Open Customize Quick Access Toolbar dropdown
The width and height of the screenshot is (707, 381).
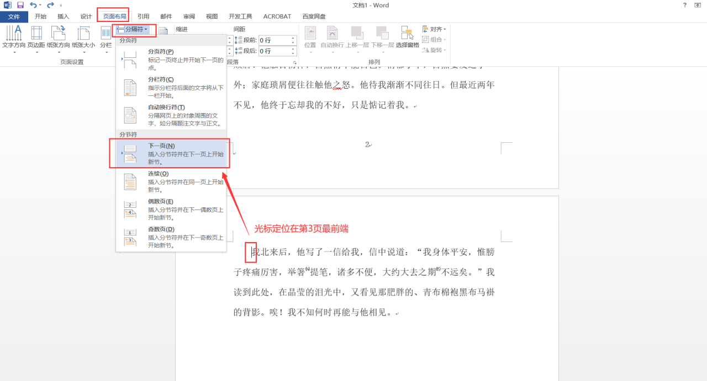click(61, 6)
